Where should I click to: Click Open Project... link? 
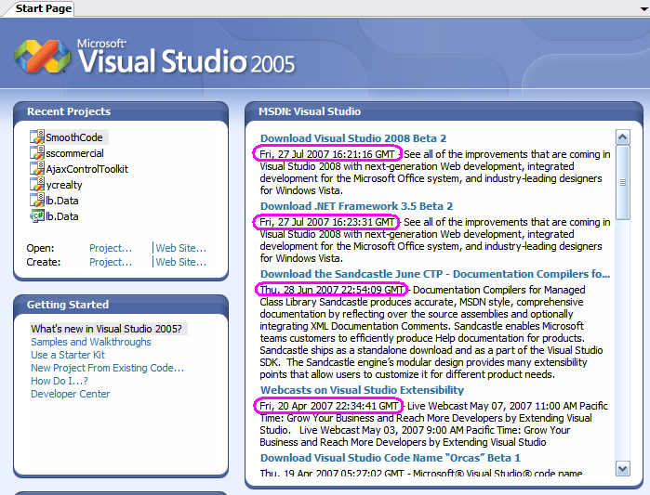pyautogui.click(x=111, y=248)
